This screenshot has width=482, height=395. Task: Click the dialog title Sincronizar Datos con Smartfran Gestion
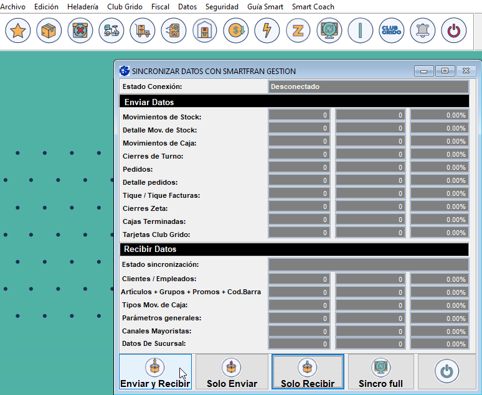click(x=214, y=72)
